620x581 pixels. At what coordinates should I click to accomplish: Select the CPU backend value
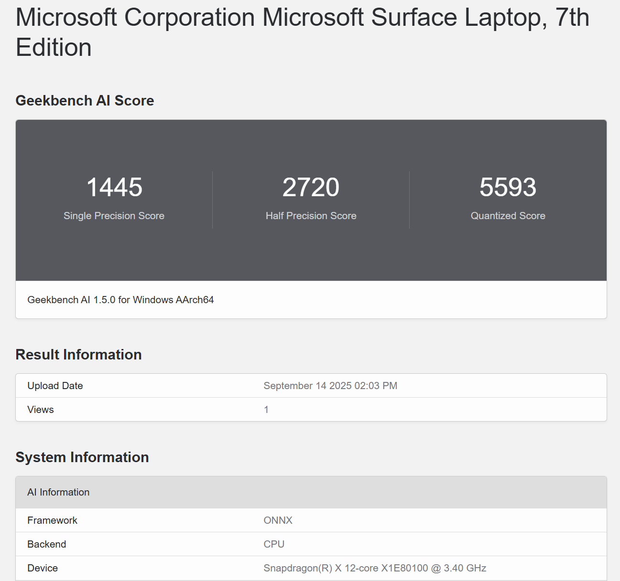point(274,544)
